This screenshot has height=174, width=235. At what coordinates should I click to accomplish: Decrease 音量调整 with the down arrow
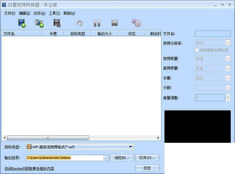click(228, 99)
